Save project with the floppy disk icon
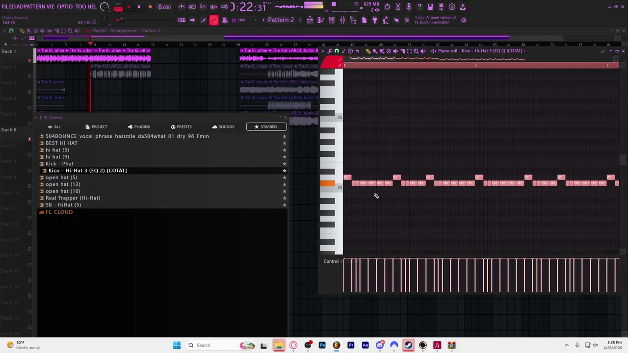Screen dimensions: 628x353 430,7
